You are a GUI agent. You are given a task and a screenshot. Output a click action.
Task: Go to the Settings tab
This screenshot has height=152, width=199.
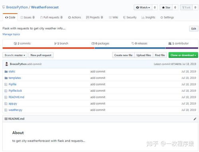[x=167, y=17]
